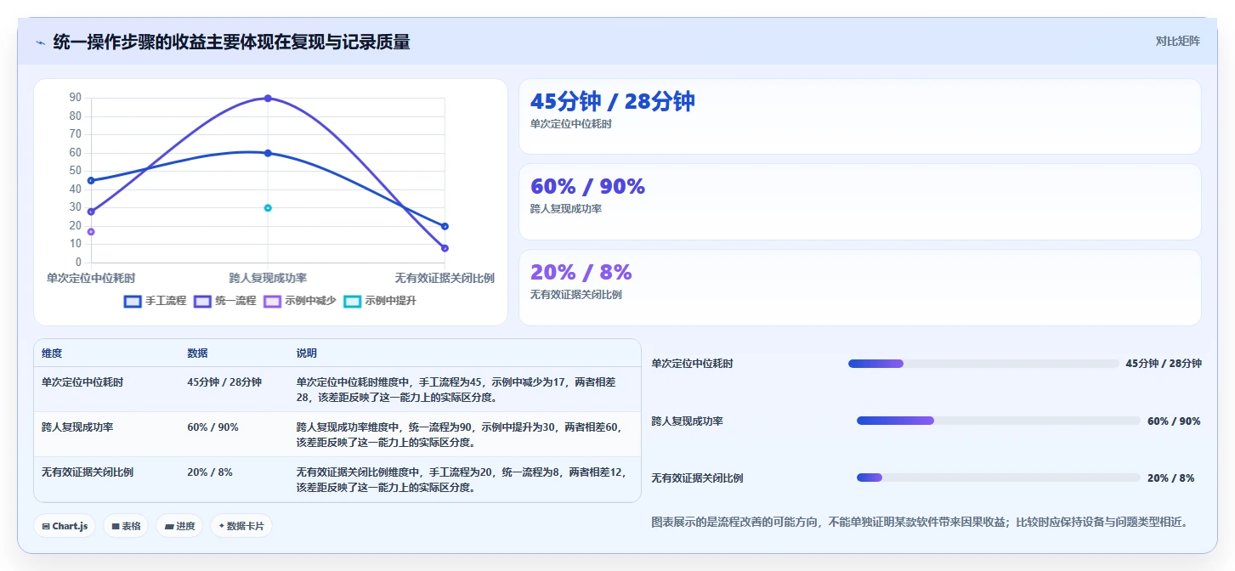Click the 跨人复现成功率 progress bar

[999, 421]
